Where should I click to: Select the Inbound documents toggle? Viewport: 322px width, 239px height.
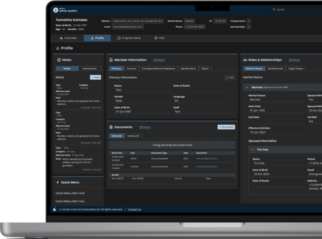[x=116, y=135]
